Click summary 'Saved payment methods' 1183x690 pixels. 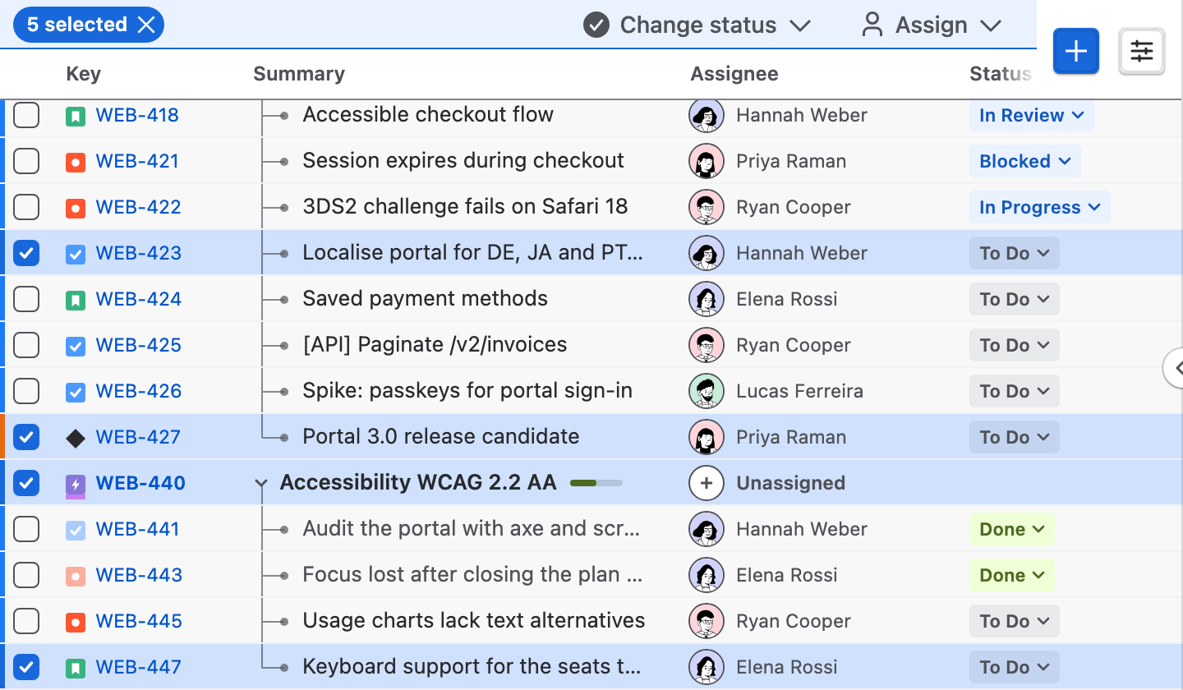tap(425, 298)
